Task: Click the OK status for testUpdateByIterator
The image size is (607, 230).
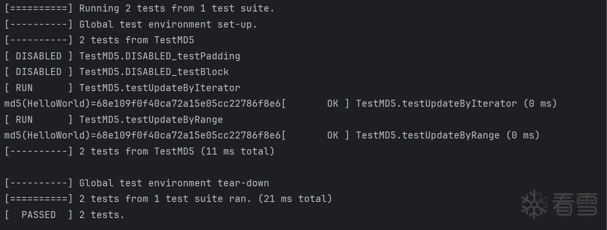Action: click(333, 103)
